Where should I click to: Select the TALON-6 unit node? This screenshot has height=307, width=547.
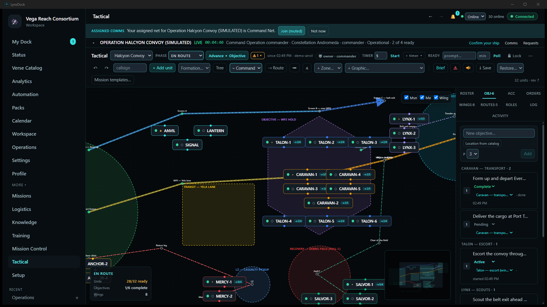click(370, 221)
